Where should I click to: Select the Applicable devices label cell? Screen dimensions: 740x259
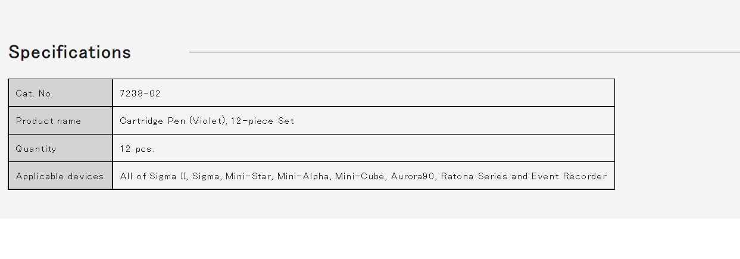61,176
